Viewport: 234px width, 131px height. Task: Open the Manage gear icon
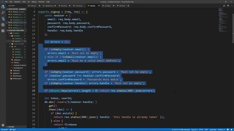(x=3, y=125)
